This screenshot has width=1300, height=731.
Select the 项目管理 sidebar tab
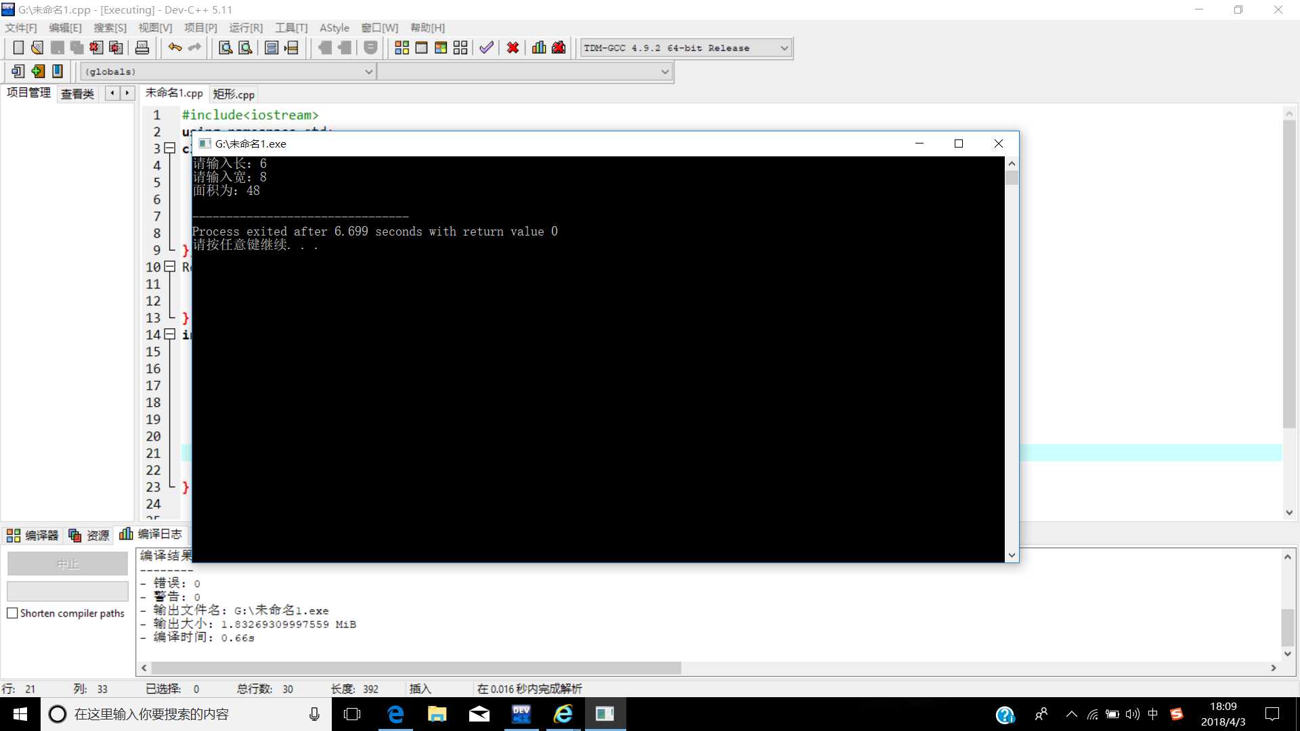click(x=28, y=93)
